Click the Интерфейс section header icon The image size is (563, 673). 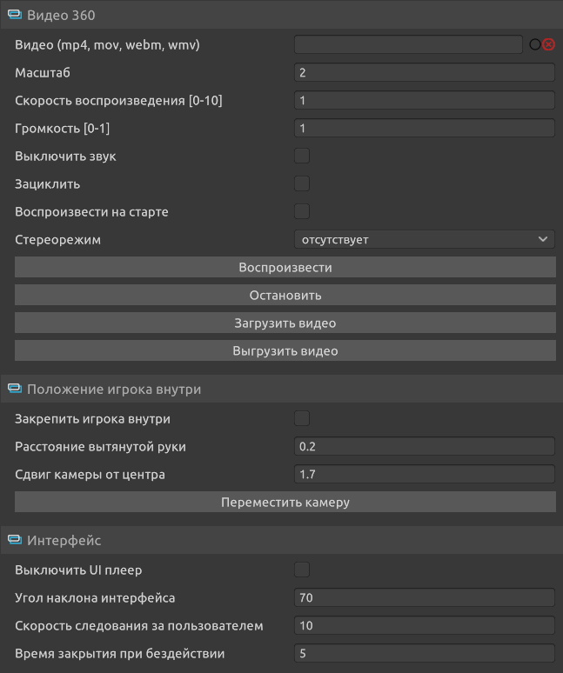click(x=14, y=541)
